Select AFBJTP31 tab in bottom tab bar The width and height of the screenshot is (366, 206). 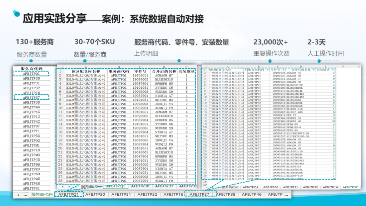pos(121,194)
